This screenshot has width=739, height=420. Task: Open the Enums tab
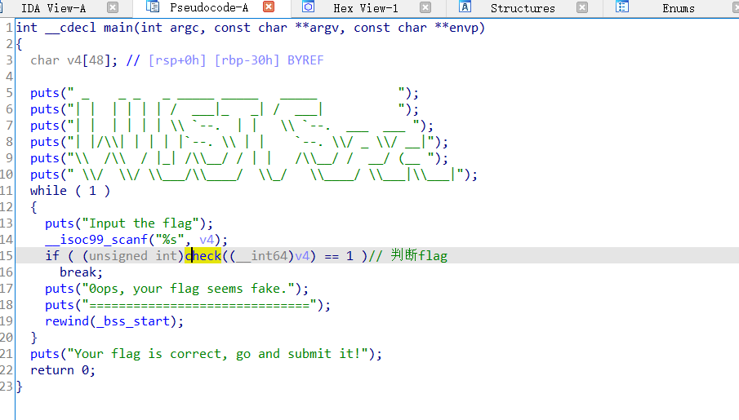(x=679, y=8)
